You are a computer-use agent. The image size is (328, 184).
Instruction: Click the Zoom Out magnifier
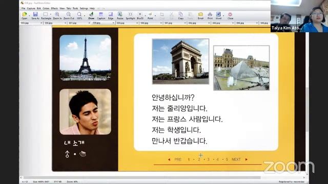(x=69, y=14)
